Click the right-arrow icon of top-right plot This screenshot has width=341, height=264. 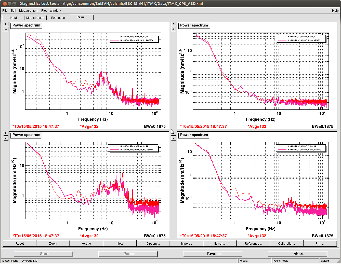174,24
